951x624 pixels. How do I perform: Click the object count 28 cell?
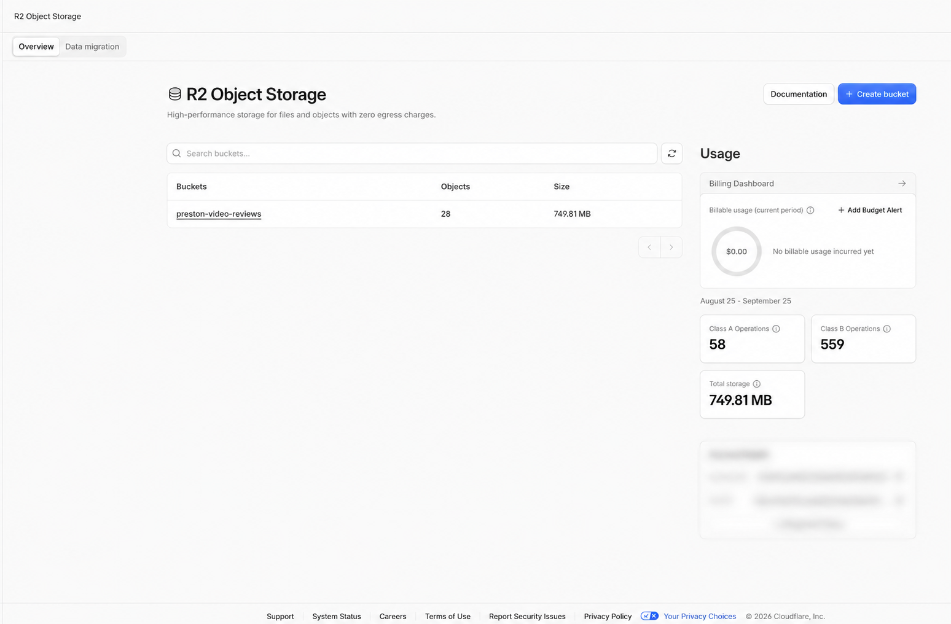coord(445,214)
